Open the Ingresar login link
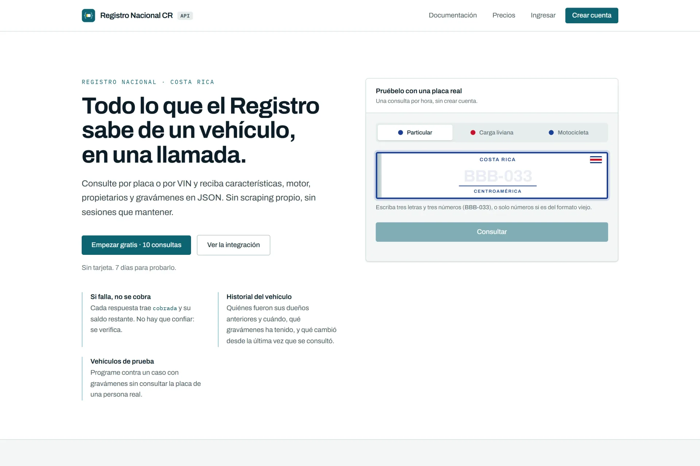The width and height of the screenshot is (700, 466). (543, 15)
